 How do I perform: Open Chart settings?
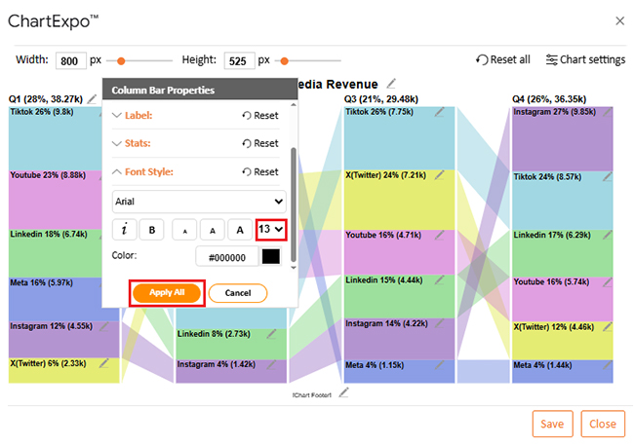coord(585,59)
